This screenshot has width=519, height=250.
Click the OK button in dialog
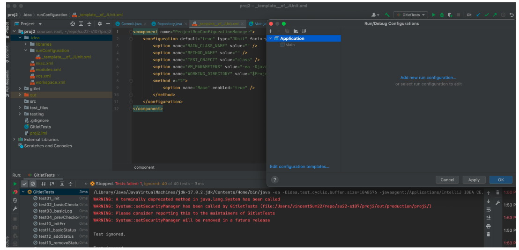pos(500,179)
